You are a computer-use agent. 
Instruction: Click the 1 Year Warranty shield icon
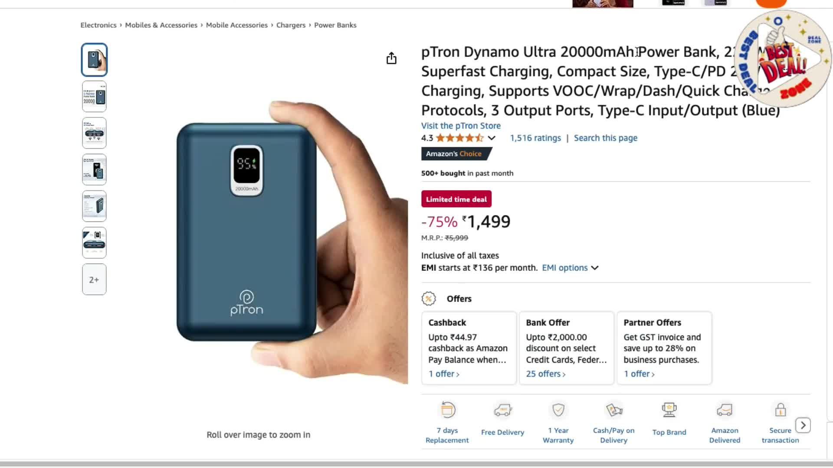[x=558, y=410]
